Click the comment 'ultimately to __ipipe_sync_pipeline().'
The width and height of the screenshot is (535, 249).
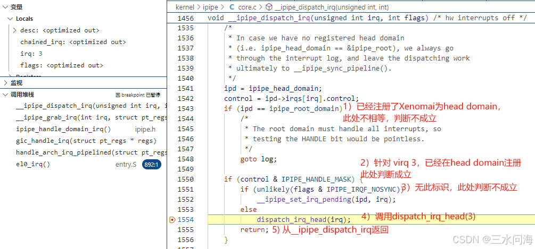point(313,68)
